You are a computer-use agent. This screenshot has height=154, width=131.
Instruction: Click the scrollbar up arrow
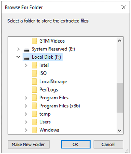coord(120,41)
